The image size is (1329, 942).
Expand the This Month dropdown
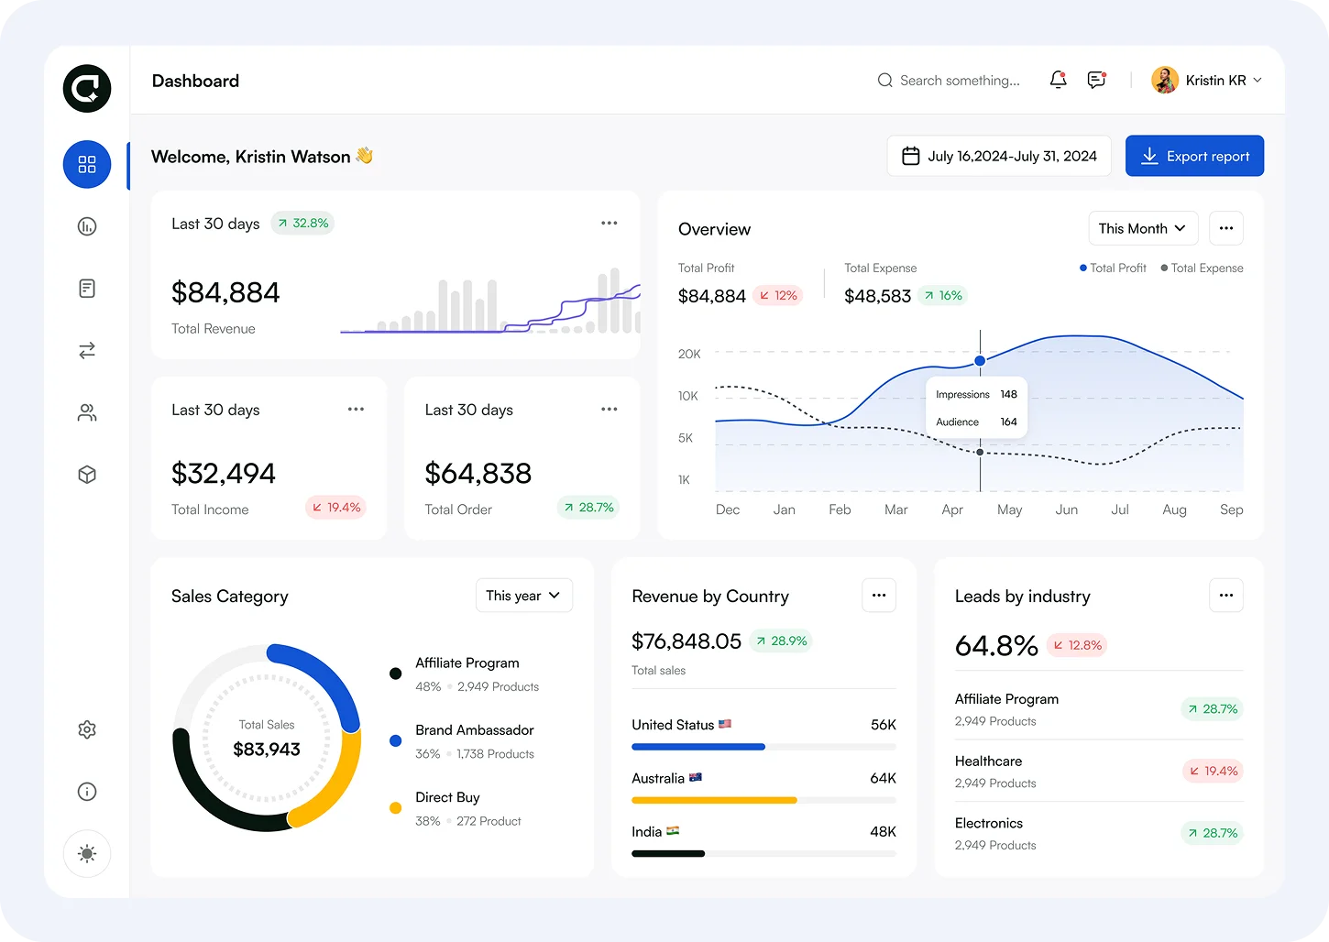(x=1142, y=229)
